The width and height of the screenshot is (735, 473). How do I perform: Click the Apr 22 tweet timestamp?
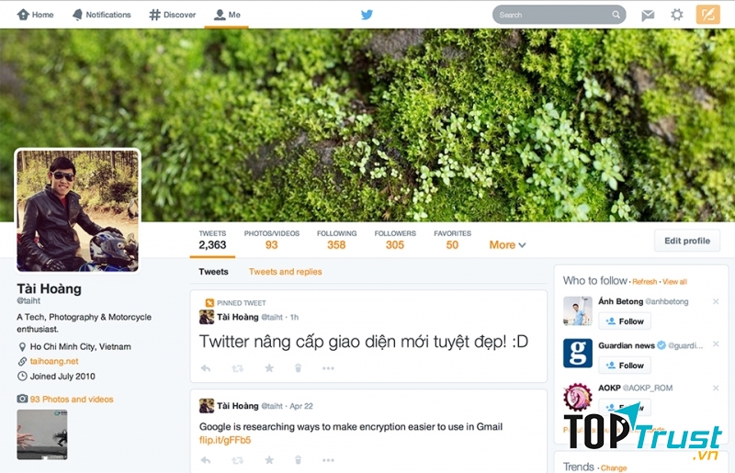click(x=301, y=406)
